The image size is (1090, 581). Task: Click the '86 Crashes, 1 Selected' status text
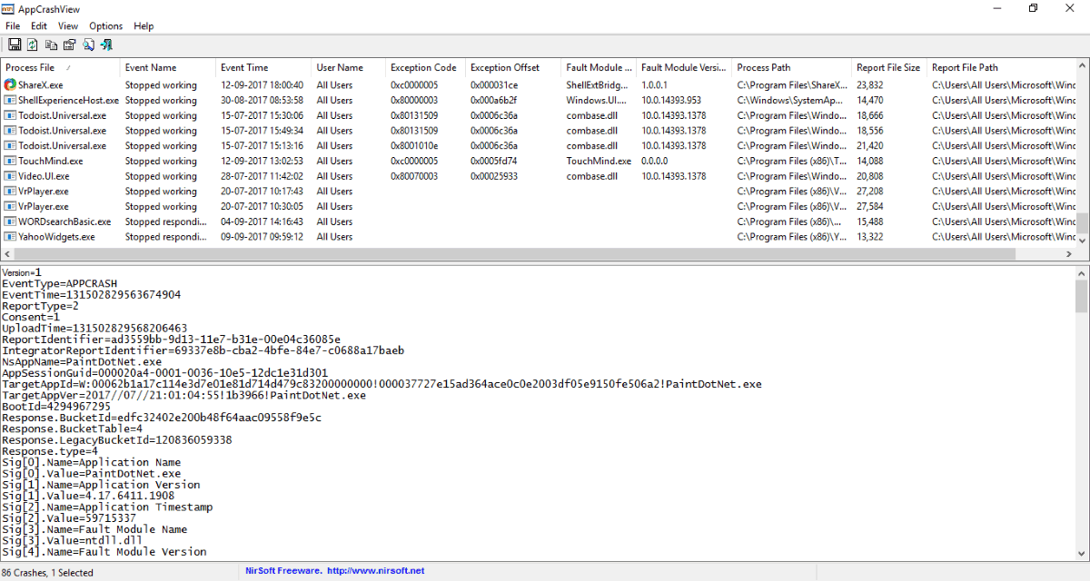click(48, 572)
